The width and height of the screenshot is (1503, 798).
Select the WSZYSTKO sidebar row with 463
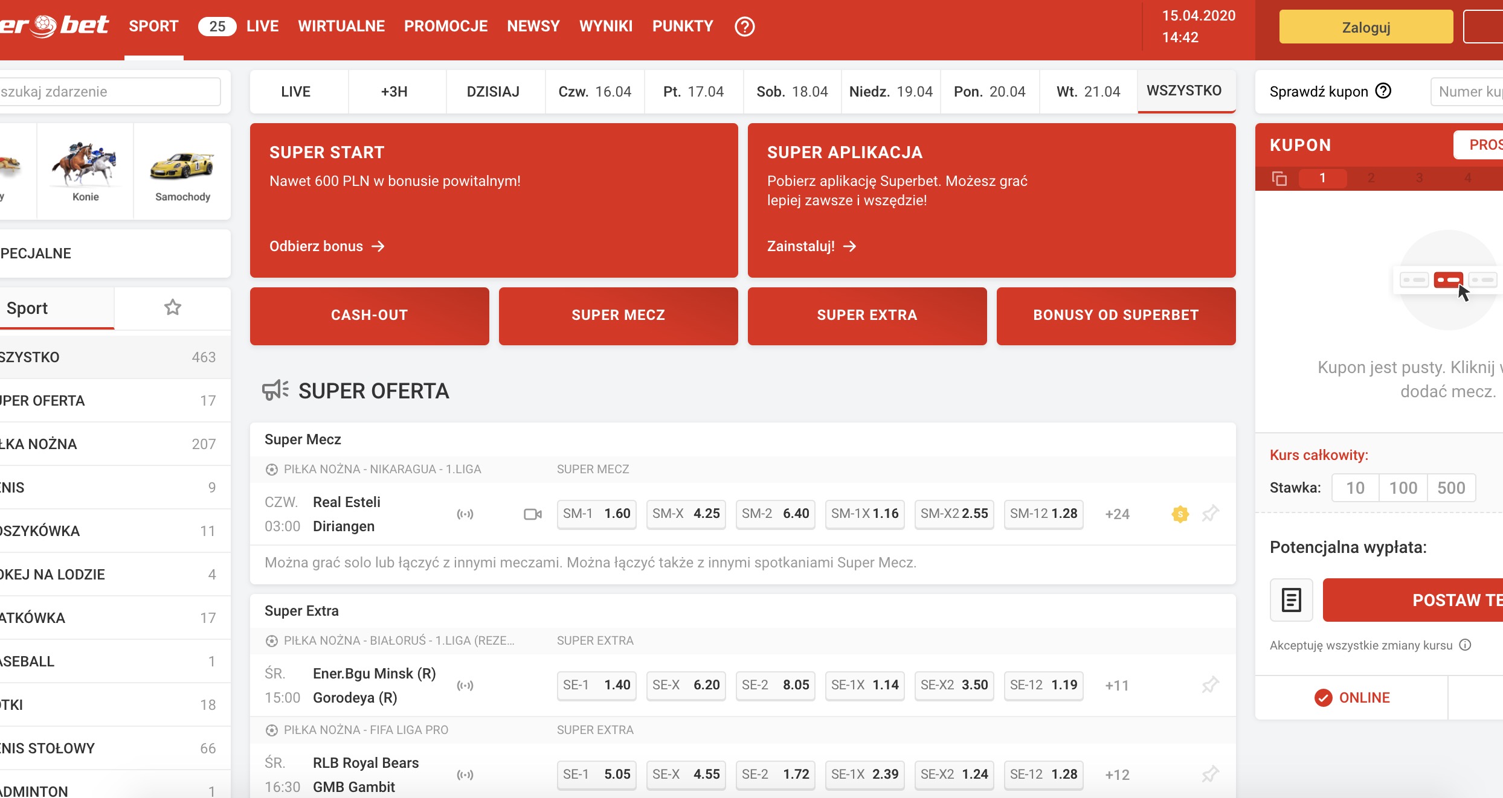pos(115,357)
